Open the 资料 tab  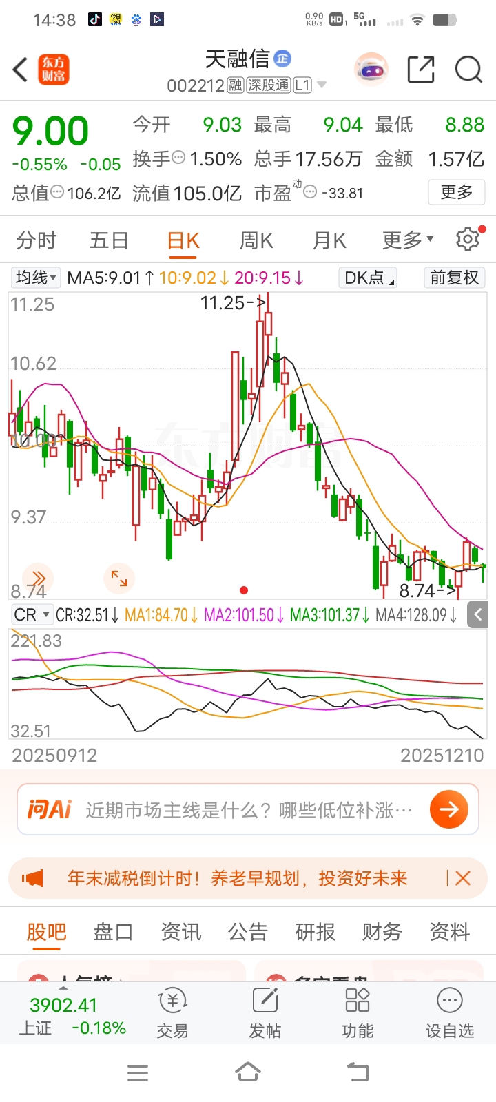pos(450,931)
